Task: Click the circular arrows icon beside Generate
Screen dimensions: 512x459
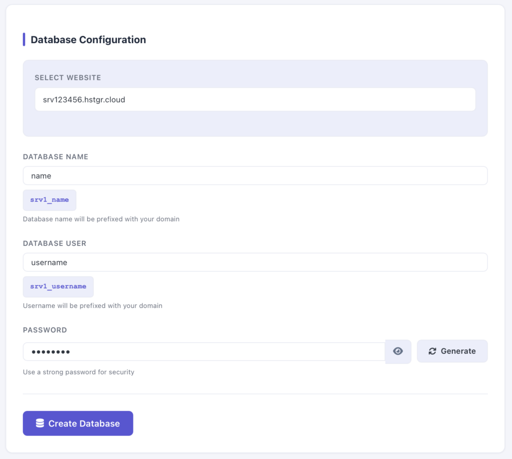Action: tap(432, 351)
